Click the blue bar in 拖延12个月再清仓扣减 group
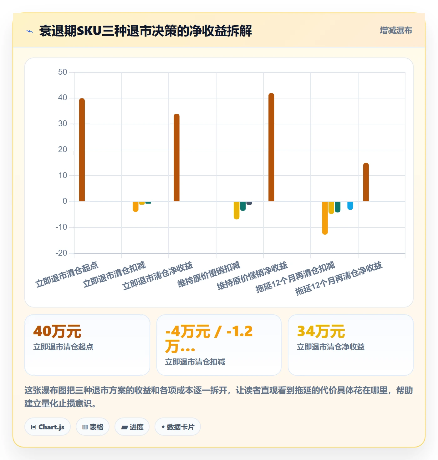Image resolution: width=438 pixels, height=460 pixels. pyautogui.click(x=350, y=206)
